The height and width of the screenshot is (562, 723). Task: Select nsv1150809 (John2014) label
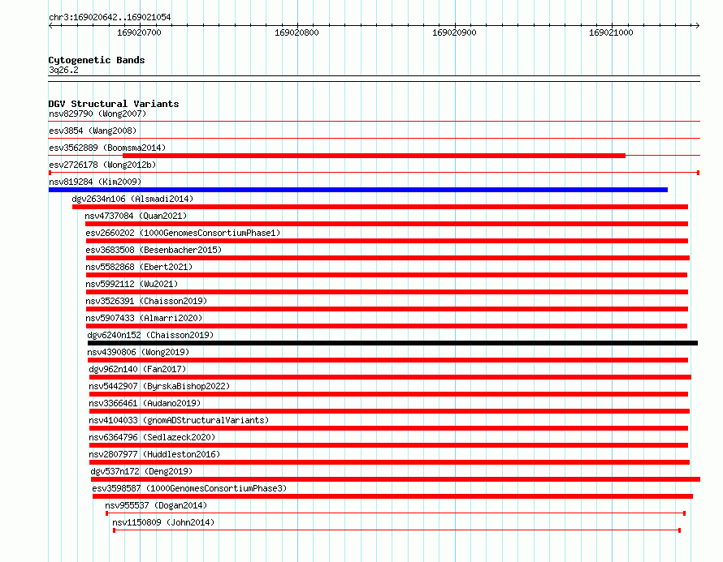163,522
